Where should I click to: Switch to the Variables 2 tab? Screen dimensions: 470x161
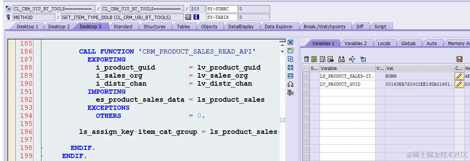point(356,43)
